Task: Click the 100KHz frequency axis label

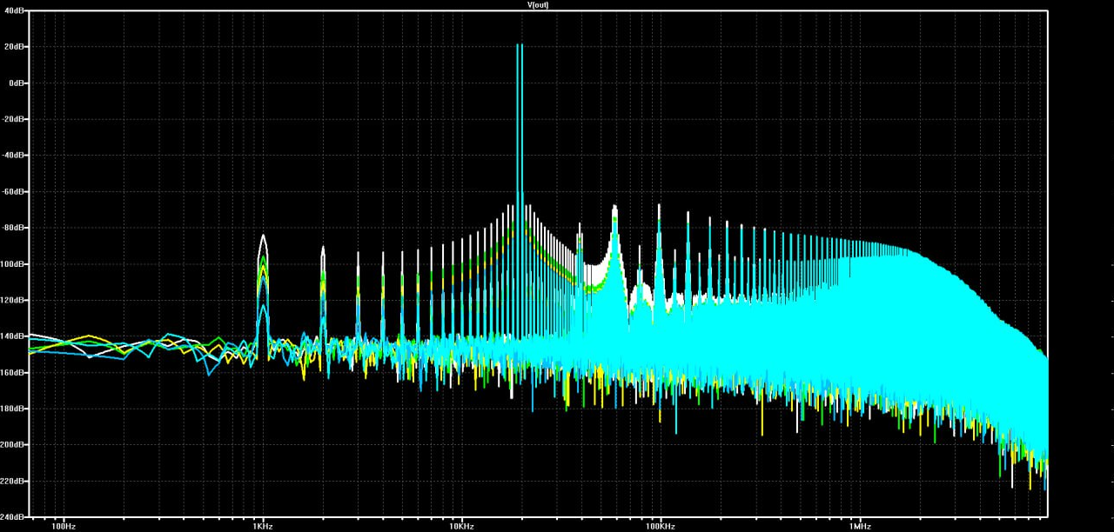Action: click(x=661, y=526)
